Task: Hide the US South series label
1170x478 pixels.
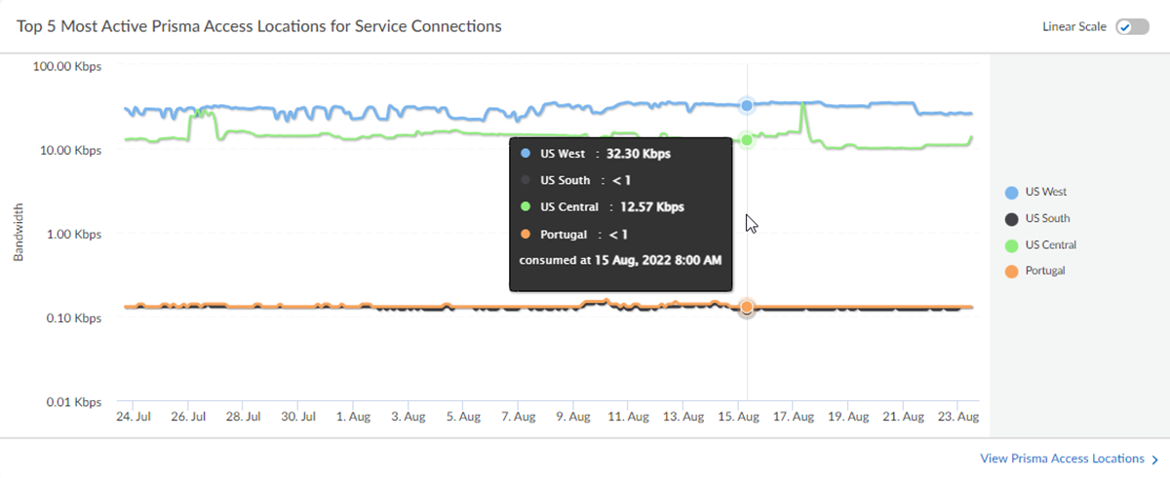Action: 1048,219
